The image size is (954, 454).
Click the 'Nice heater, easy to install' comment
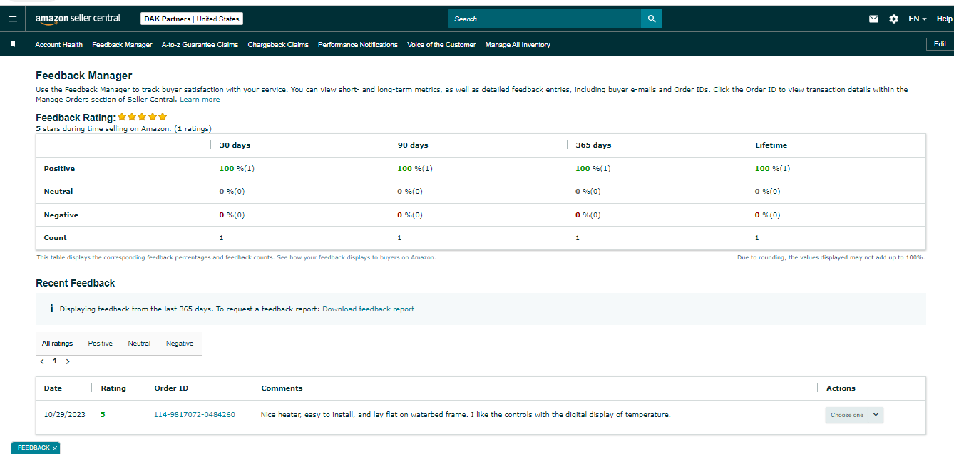click(x=466, y=415)
